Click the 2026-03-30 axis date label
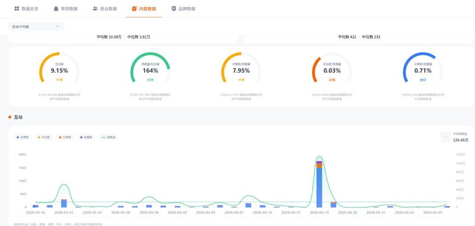The image size is (475, 226). [x=149, y=212]
